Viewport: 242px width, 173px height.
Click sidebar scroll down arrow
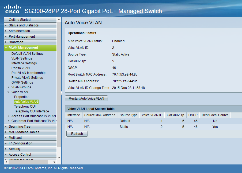coord(59,158)
